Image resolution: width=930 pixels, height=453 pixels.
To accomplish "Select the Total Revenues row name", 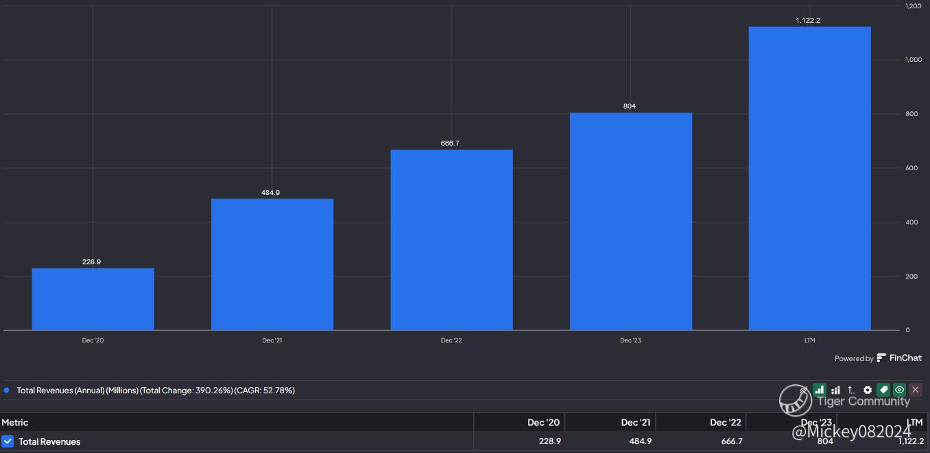I will click(49, 441).
